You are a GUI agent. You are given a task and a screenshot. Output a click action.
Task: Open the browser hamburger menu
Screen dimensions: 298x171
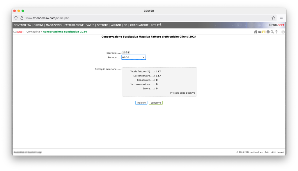(281, 18)
